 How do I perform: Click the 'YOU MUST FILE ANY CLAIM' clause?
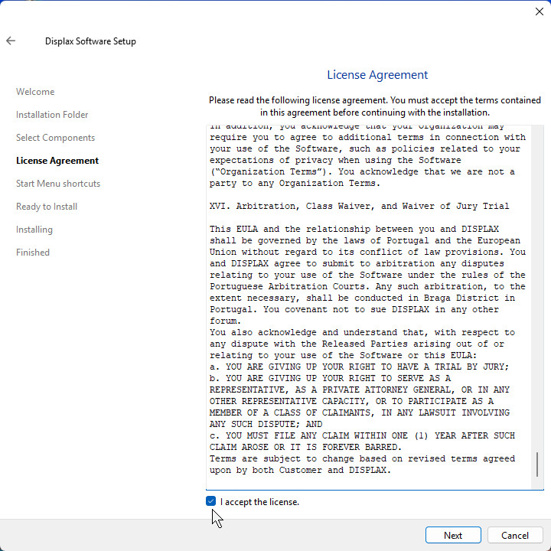tap(362, 435)
